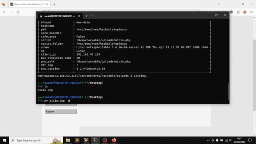
Task: Open the Firefox list all tabs dropdown
Action: coord(219,4)
